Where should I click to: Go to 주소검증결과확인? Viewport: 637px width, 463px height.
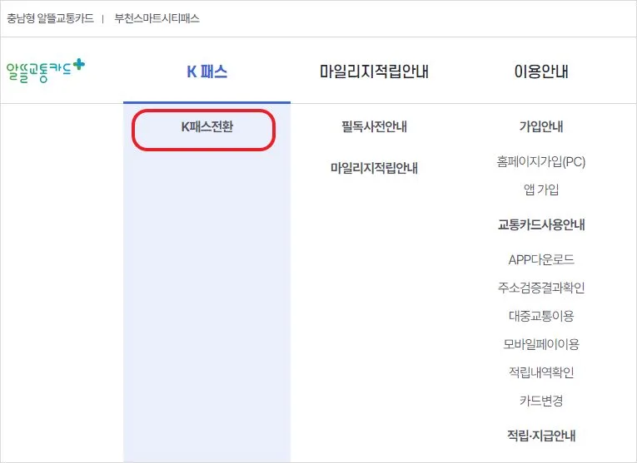tap(540, 288)
